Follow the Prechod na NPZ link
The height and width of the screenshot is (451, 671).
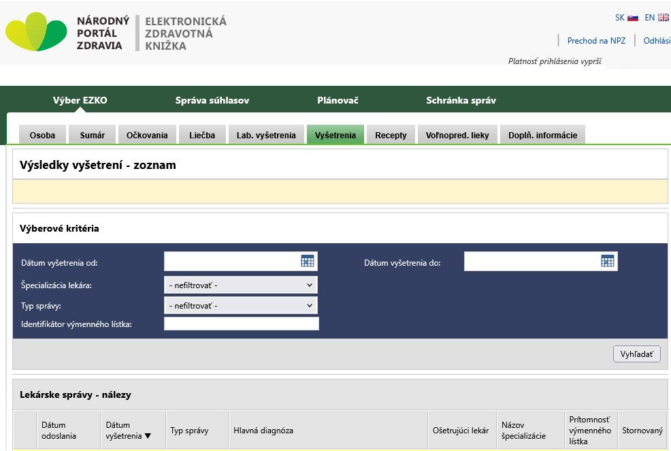click(596, 41)
